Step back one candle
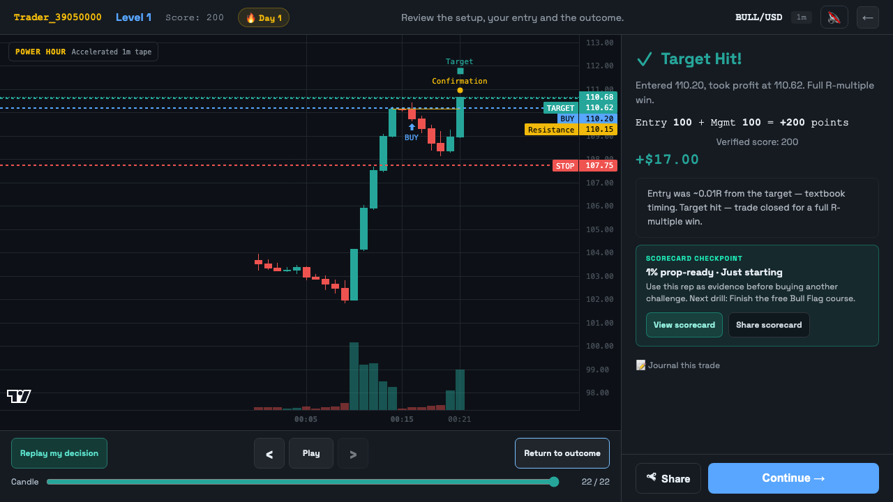Image resolution: width=893 pixels, height=502 pixels. click(269, 453)
